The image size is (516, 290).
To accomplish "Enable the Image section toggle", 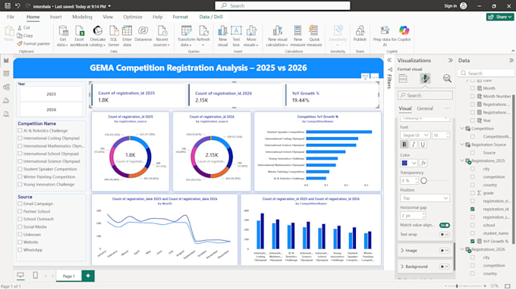I will [x=444, y=251].
